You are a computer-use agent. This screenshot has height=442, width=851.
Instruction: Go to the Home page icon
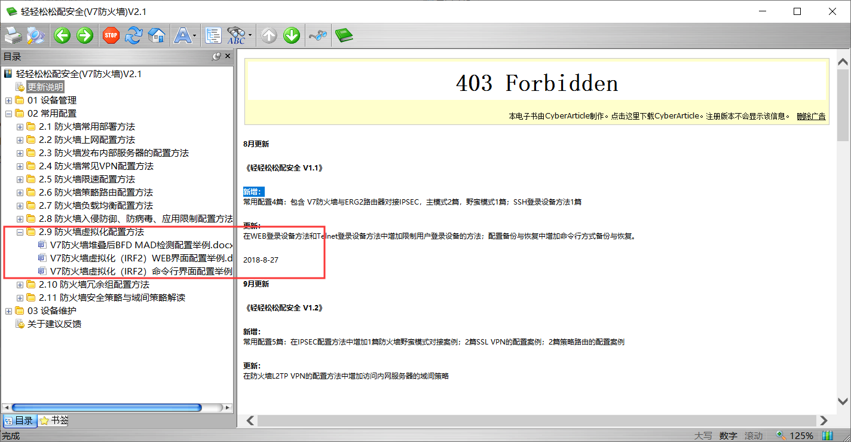click(157, 36)
